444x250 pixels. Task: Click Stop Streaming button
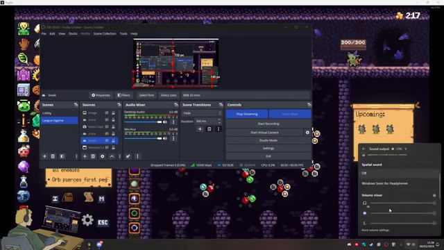point(247,114)
